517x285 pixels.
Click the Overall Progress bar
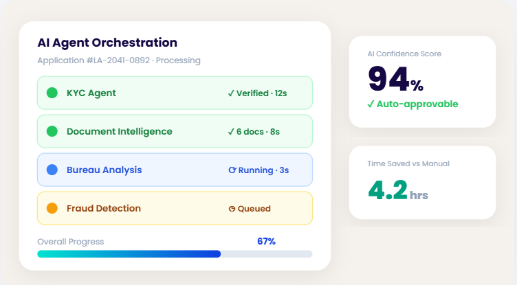coord(175,253)
